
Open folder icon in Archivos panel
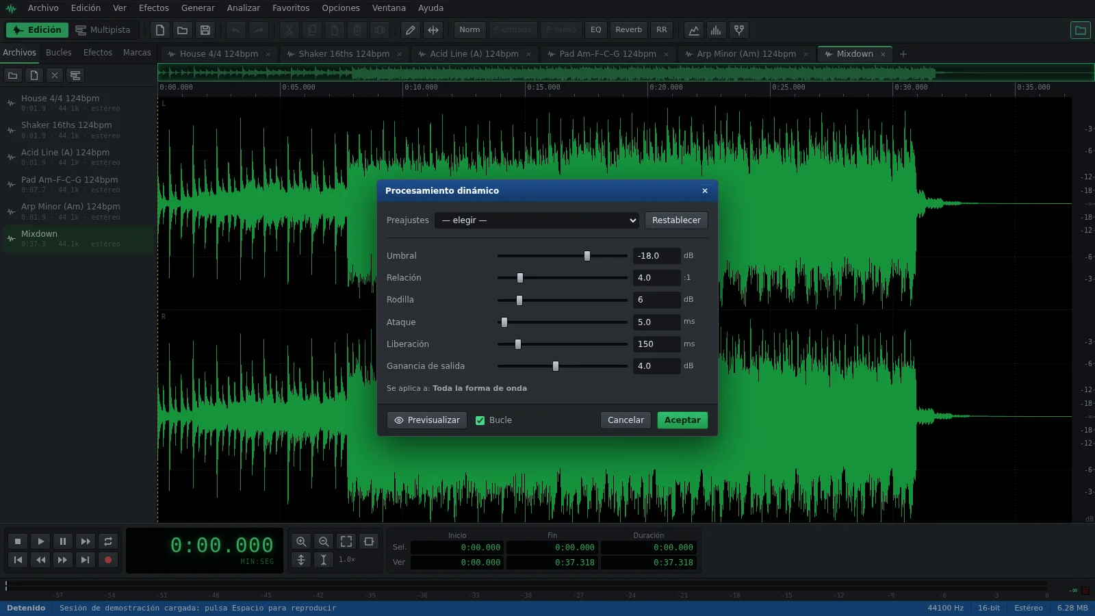(x=12, y=75)
